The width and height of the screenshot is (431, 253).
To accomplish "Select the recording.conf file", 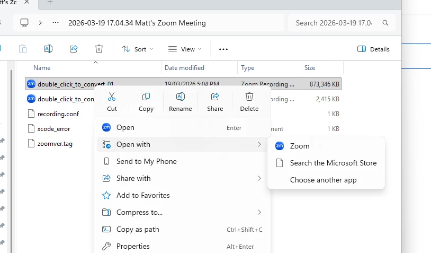I will pos(58,114).
